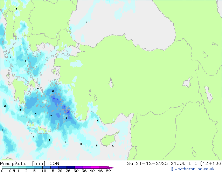Image resolution: width=222 pixels, height=172 pixels.
Task: Click the "3" precipitation value on the map
Action: (36, 113)
